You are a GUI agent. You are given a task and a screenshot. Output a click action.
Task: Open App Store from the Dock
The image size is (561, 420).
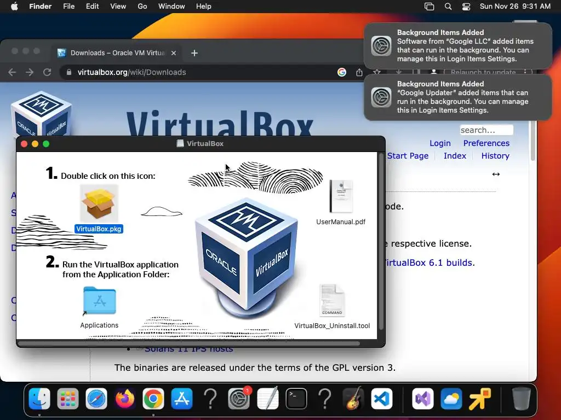[182, 399]
